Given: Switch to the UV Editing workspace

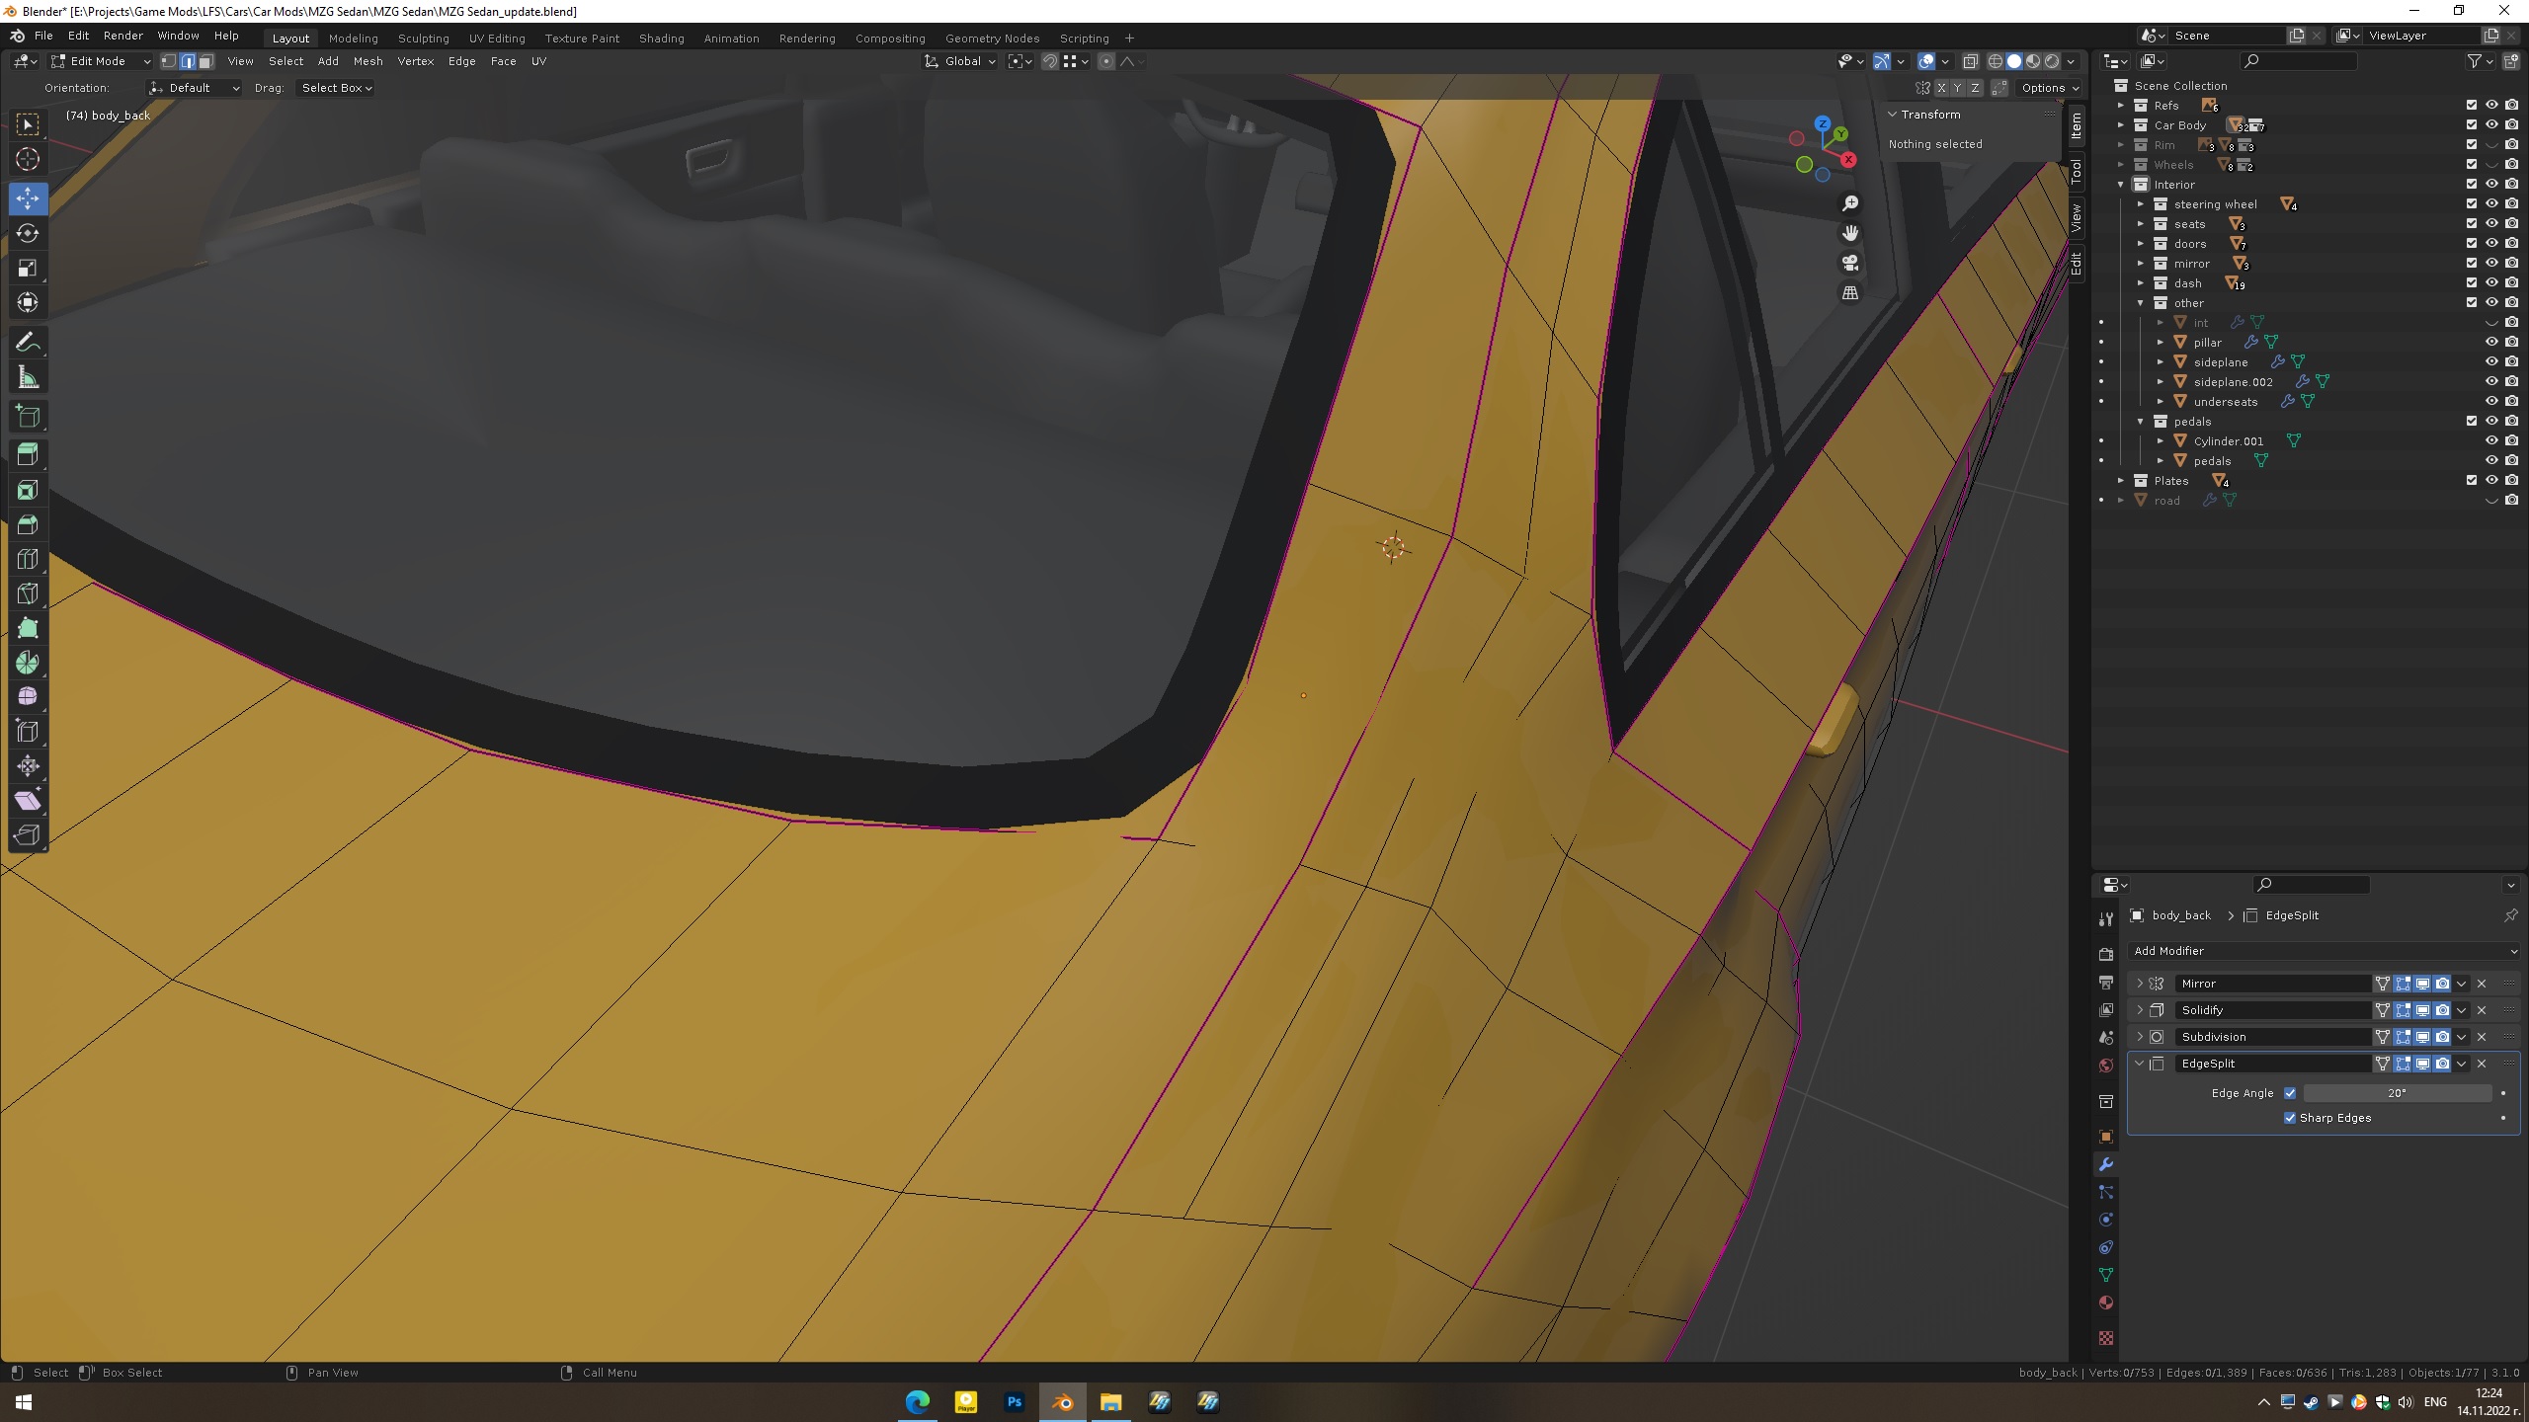Looking at the screenshot, I should coord(497,39).
